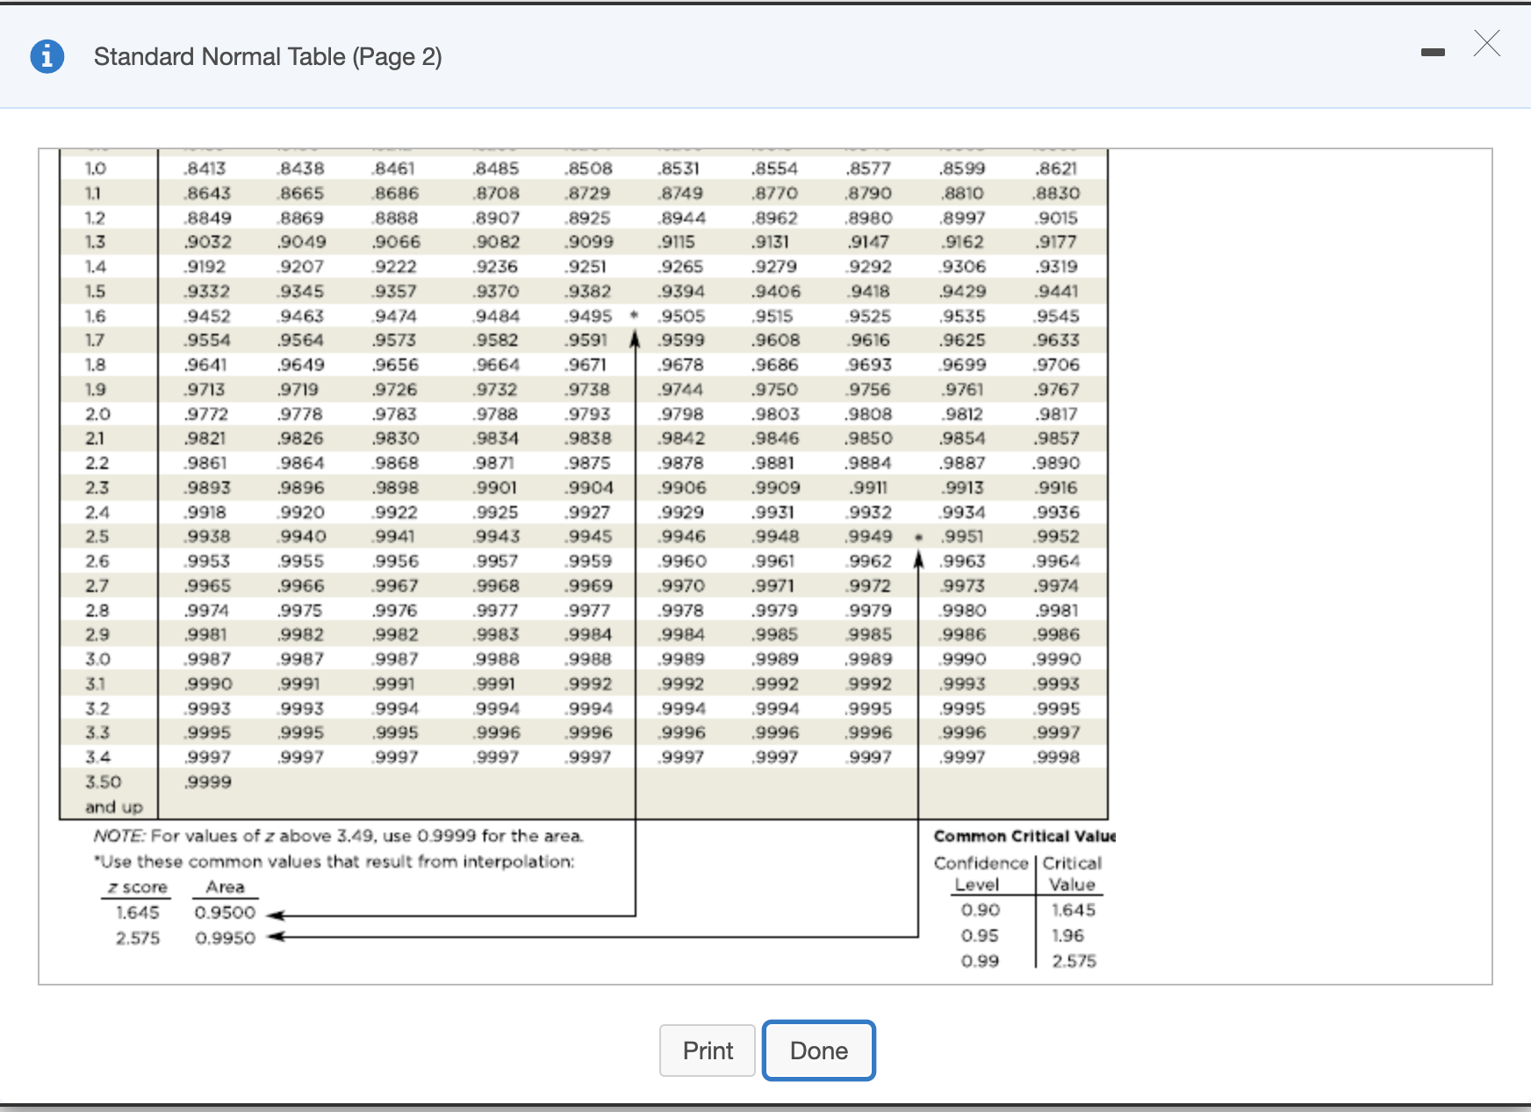Select value .9949 in row 2.5
Viewport: 1531px width, 1112px height.
pyautogui.click(x=870, y=537)
